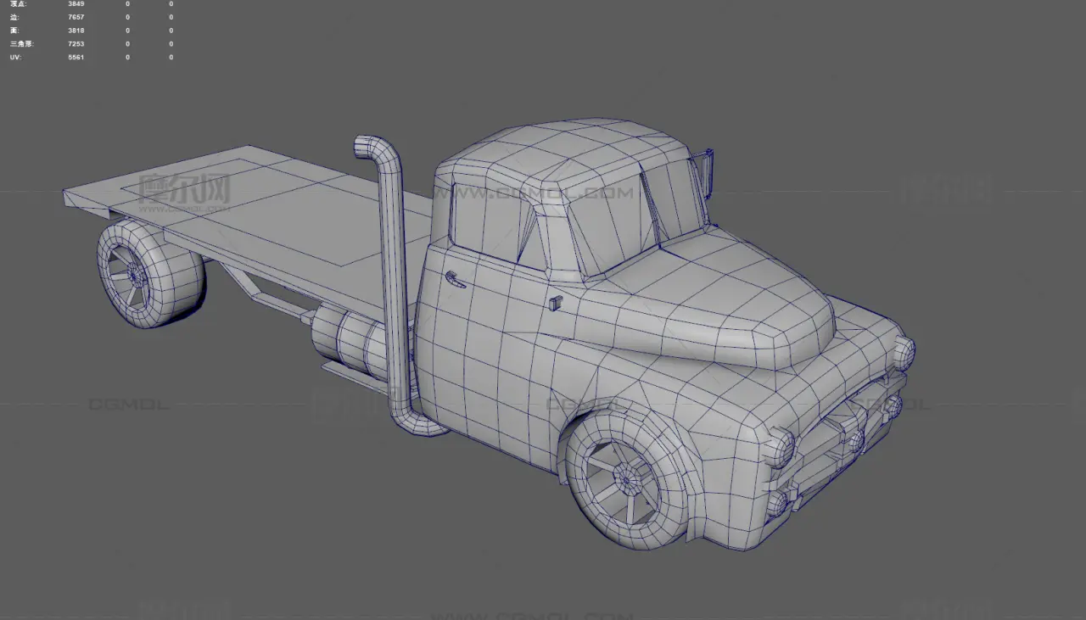Select the cylindrical fuel tank under the bed
1086x620 pixels.
pyautogui.click(x=348, y=339)
